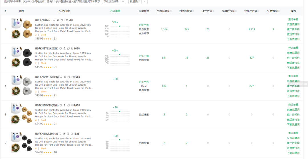Viewport: 308px width, 159px height.
Task: Open 查订单量 for row 4 B0FKN5PVS9
Action: tap(293, 105)
